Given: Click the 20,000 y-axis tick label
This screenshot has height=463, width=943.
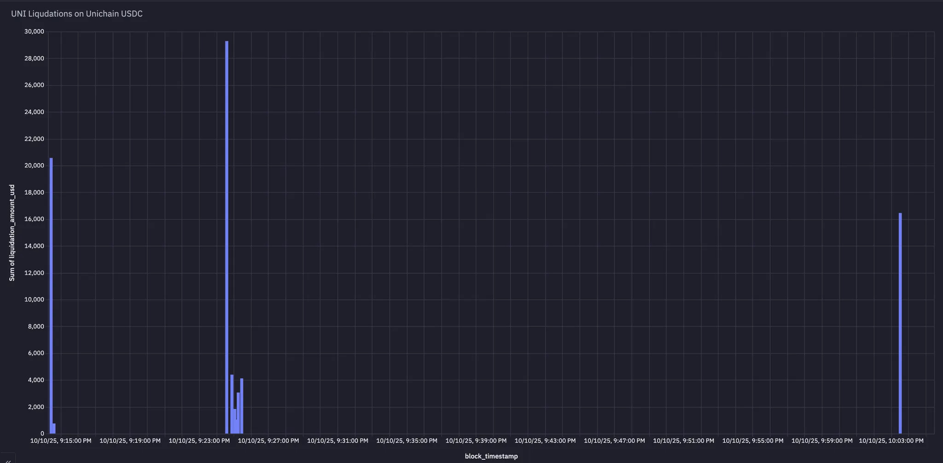Looking at the screenshot, I should (x=34, y=165).
